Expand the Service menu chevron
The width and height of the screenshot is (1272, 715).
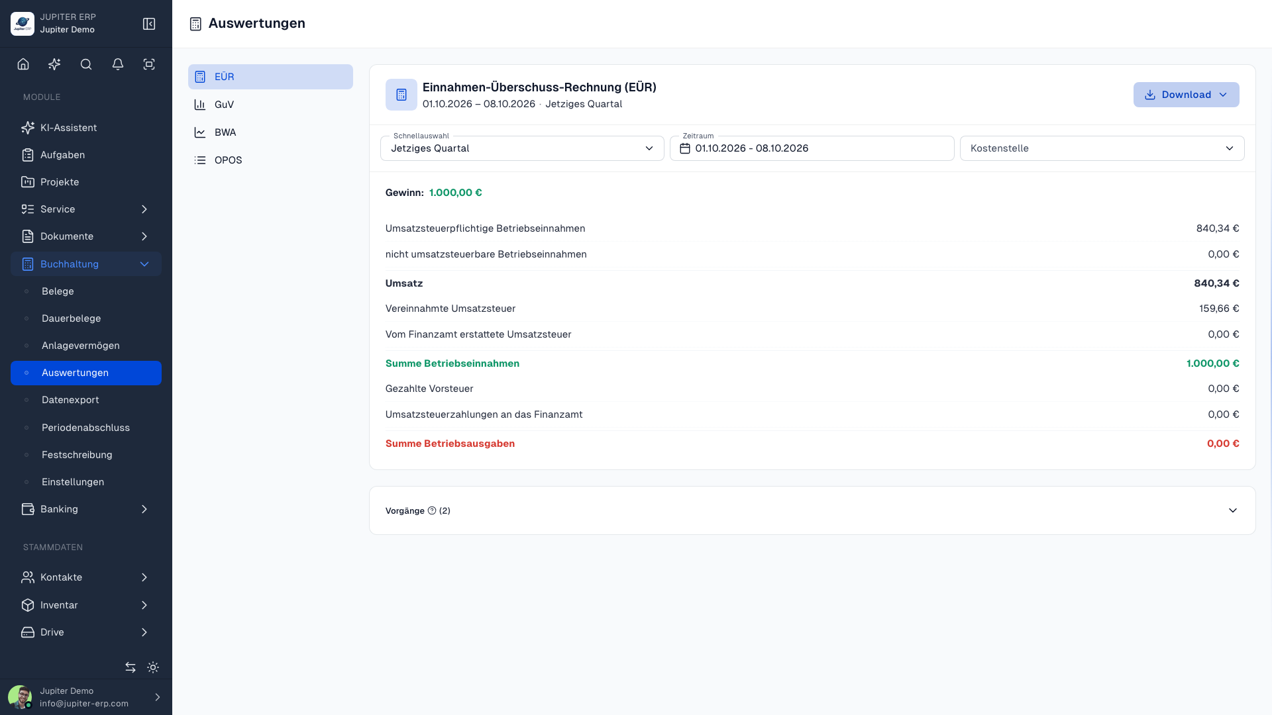tap(144, 209)
